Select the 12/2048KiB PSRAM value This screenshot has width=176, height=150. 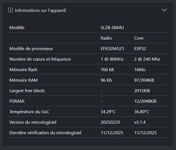click(145, 101)
